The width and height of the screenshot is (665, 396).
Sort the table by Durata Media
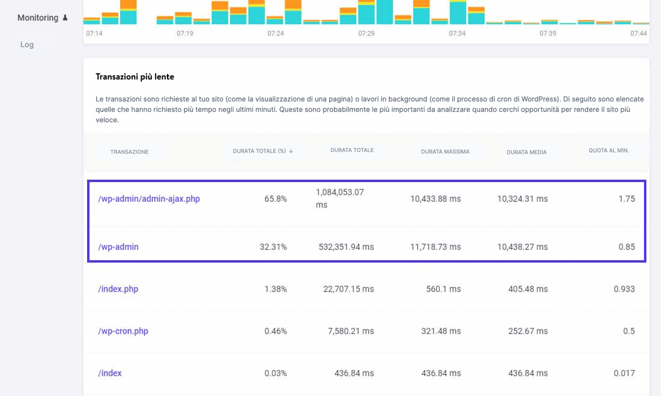[527, 152]
